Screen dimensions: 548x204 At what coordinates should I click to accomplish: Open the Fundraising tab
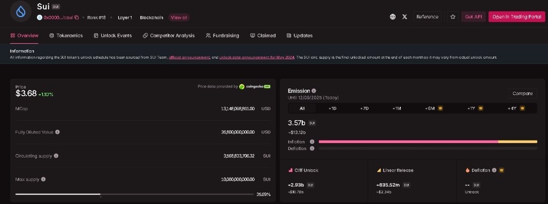tap(222, 36)
